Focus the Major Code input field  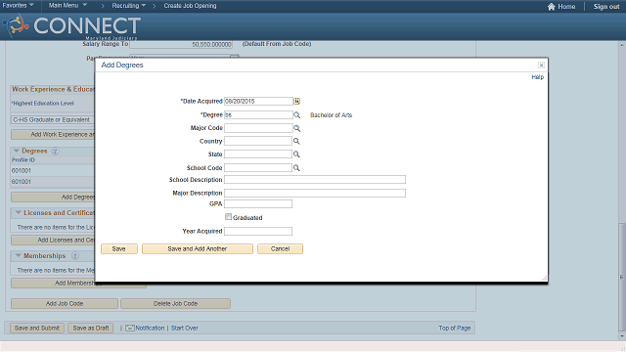pos(258,128)
